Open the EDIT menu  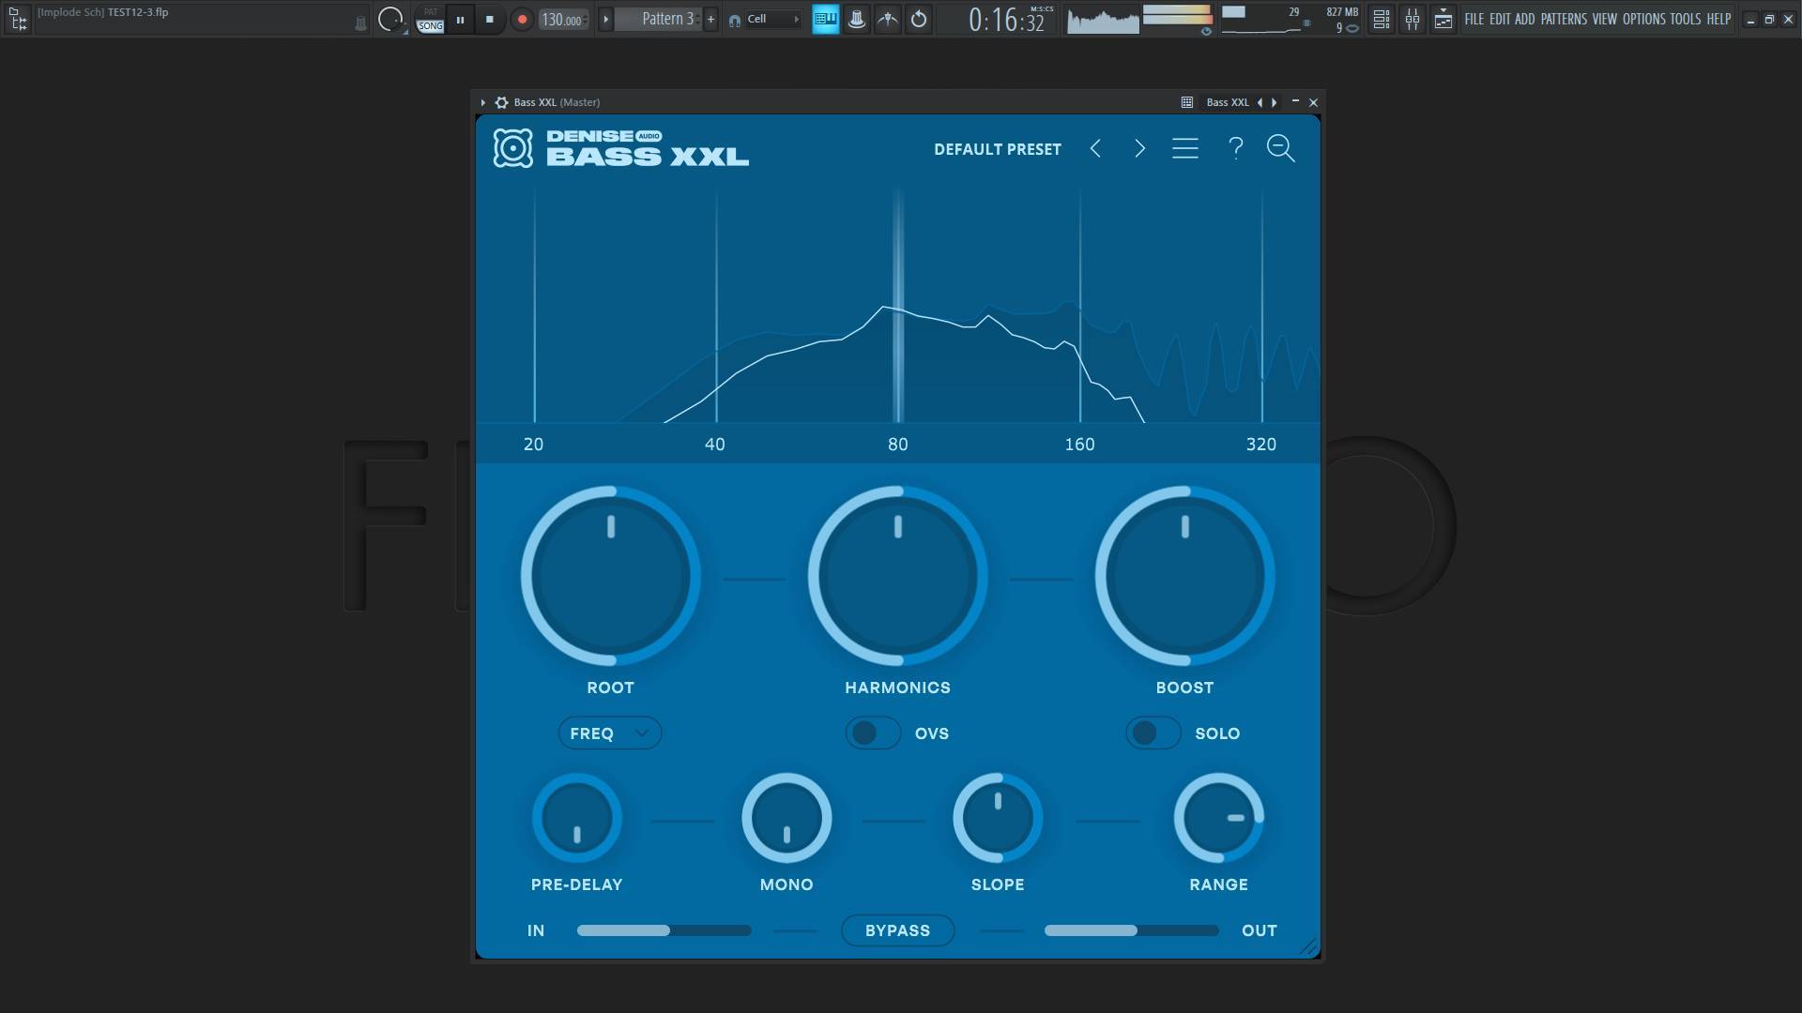pyautogui.click(x=1500, y=19)
